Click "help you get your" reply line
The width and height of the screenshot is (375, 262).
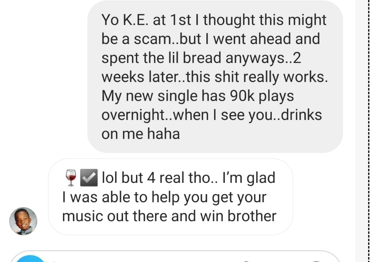(x=209, y=197)
